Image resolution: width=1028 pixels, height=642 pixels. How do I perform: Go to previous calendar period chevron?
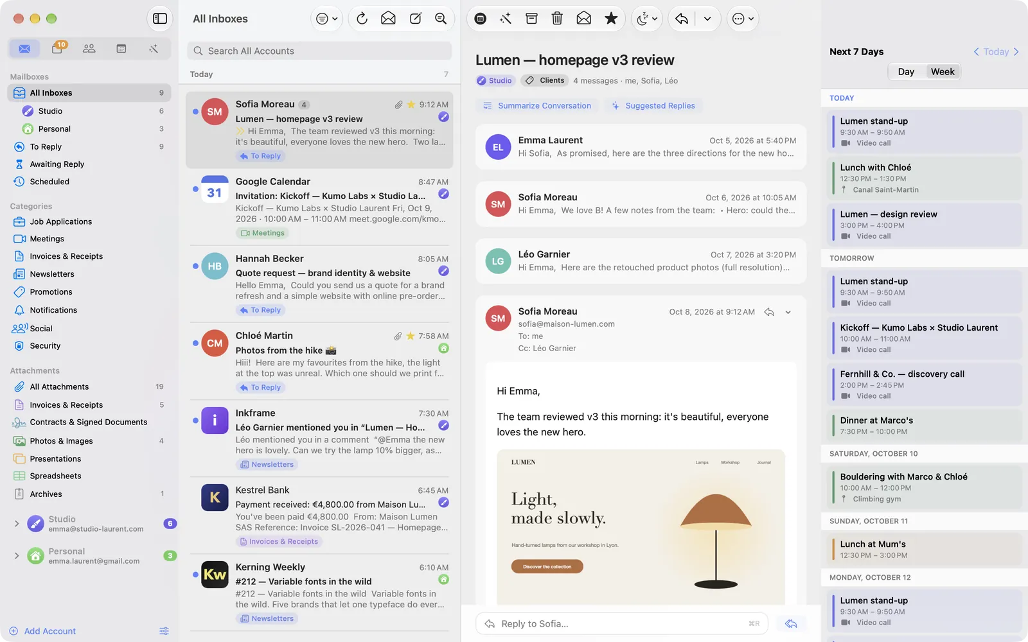tap(976, 52)
